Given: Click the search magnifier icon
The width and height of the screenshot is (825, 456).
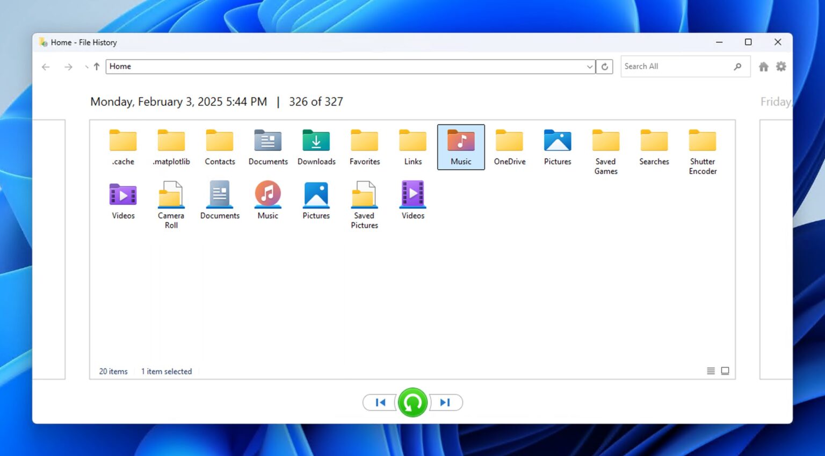Looking at the screenshot, I should 738,66.
